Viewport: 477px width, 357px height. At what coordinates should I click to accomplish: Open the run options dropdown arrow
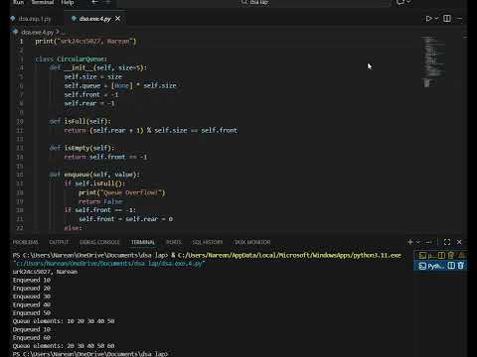point(436,19)
